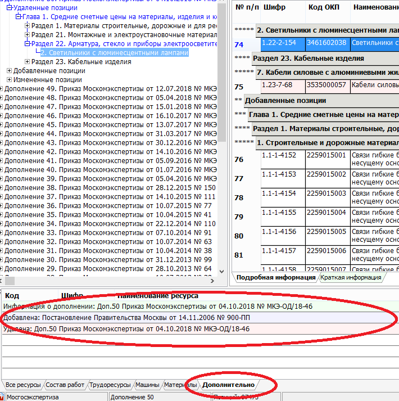Screen dimensions: 399x401
Task: Select Дополнение 48 from 05.04.2018 in tree
Action: pos(110,98)
